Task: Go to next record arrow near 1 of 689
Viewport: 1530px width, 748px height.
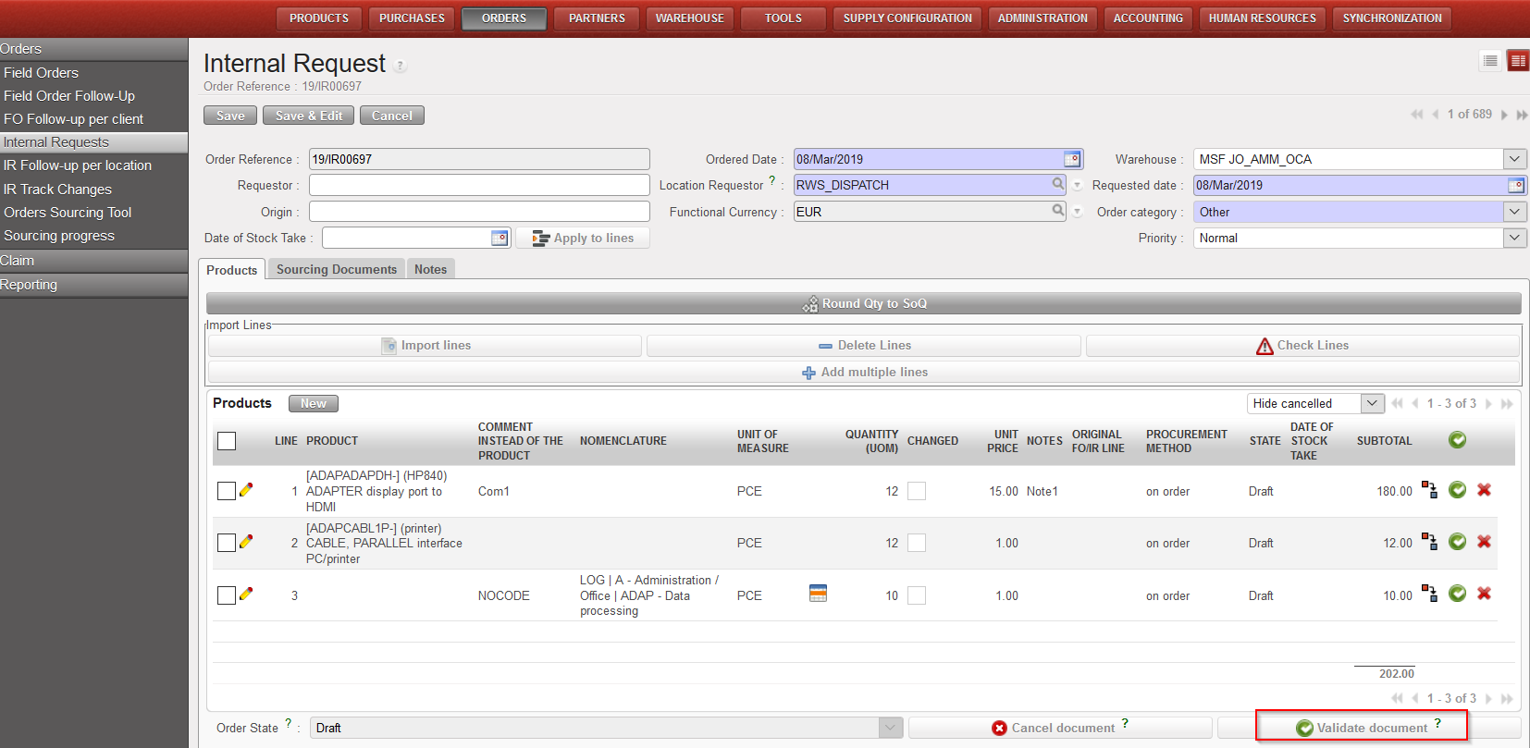Action: point(1504,115)
